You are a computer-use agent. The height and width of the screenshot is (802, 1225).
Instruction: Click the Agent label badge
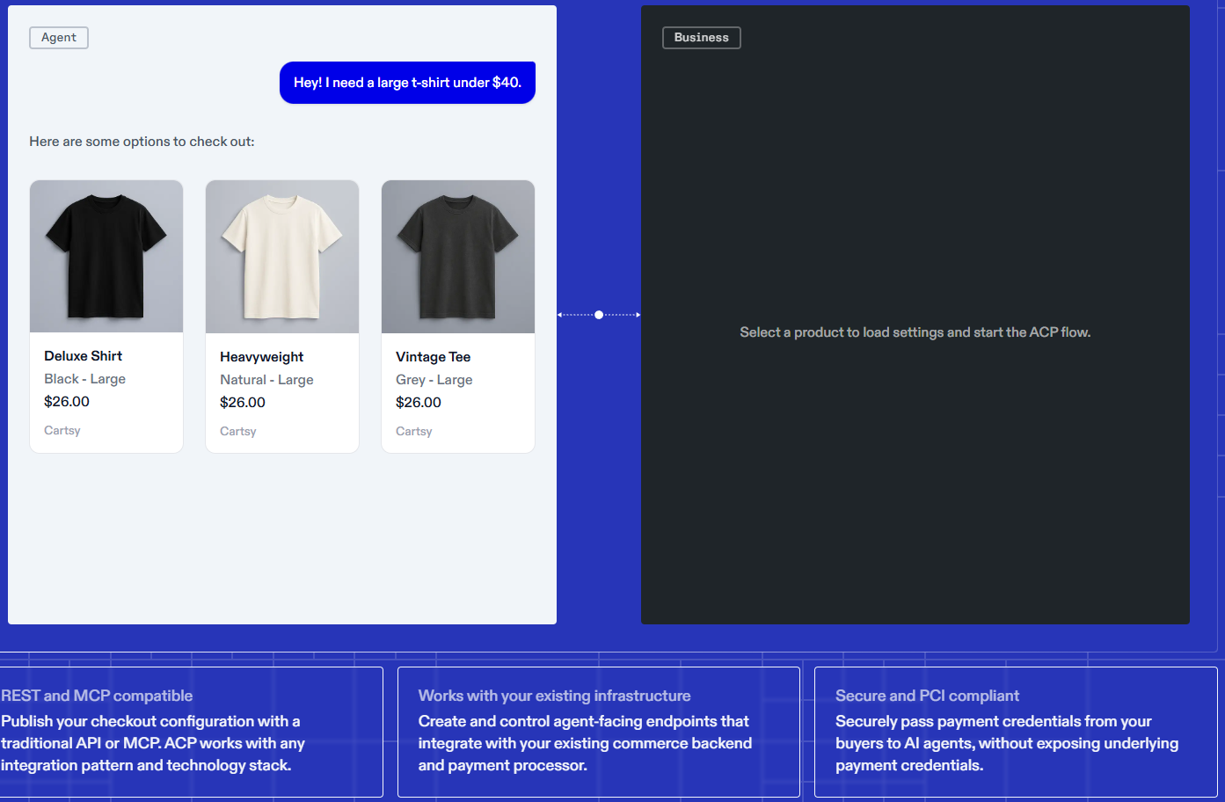59,38
